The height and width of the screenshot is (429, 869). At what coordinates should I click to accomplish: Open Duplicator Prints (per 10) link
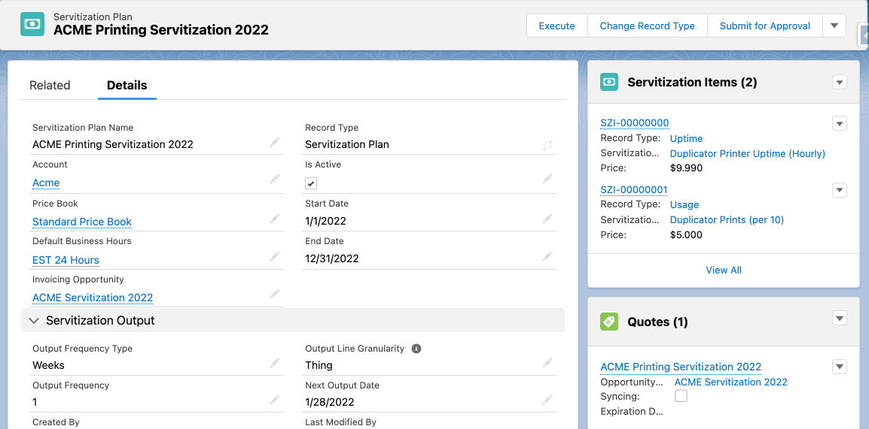[x=727, y=220]
